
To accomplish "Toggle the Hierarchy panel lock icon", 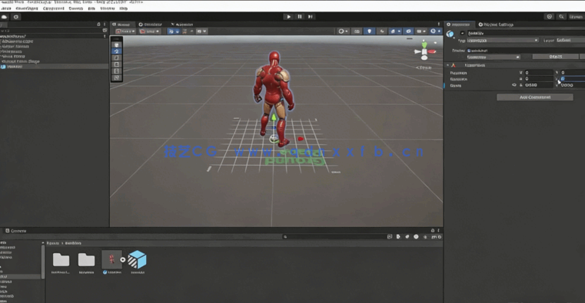I will pyautogui.click(x=98, y=25).
